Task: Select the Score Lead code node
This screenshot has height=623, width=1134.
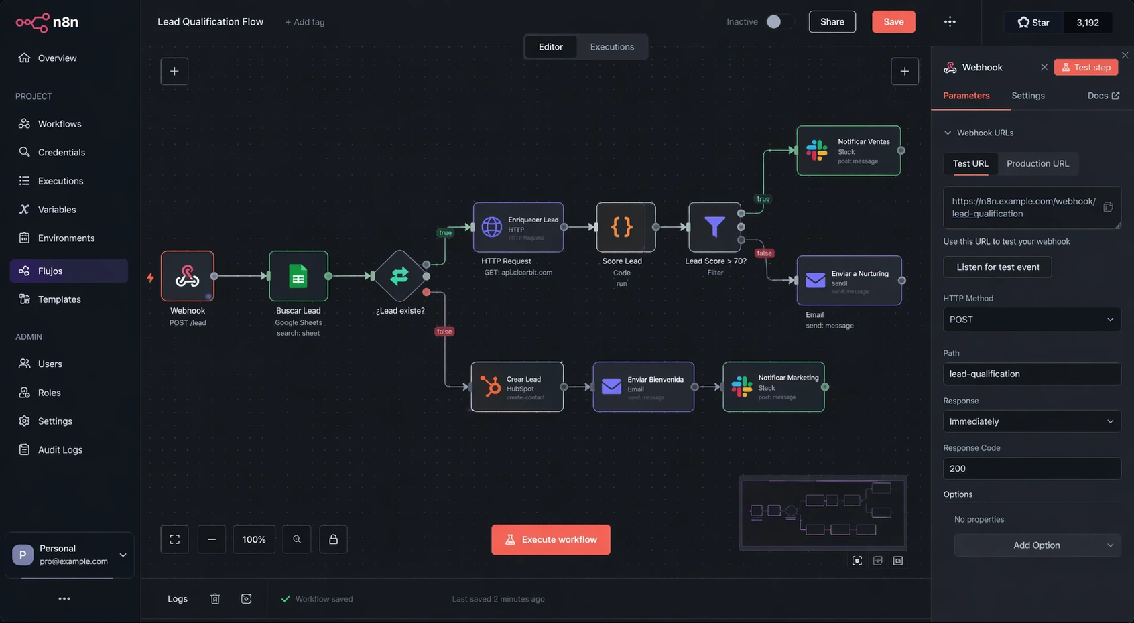Action: click(x=625, y=227)
